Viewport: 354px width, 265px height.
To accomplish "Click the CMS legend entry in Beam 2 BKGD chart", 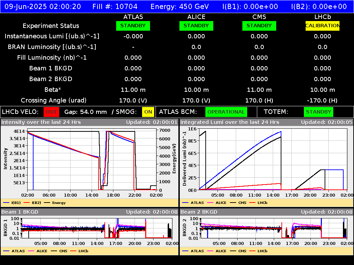I will pyautogui.click(x=238, y=251).
